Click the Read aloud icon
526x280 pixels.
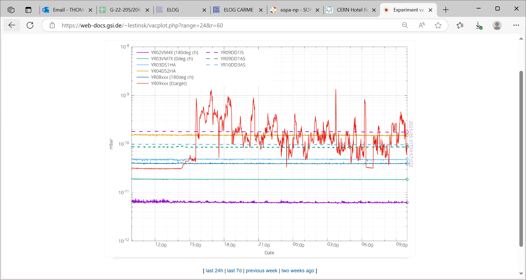pos(421,26)
